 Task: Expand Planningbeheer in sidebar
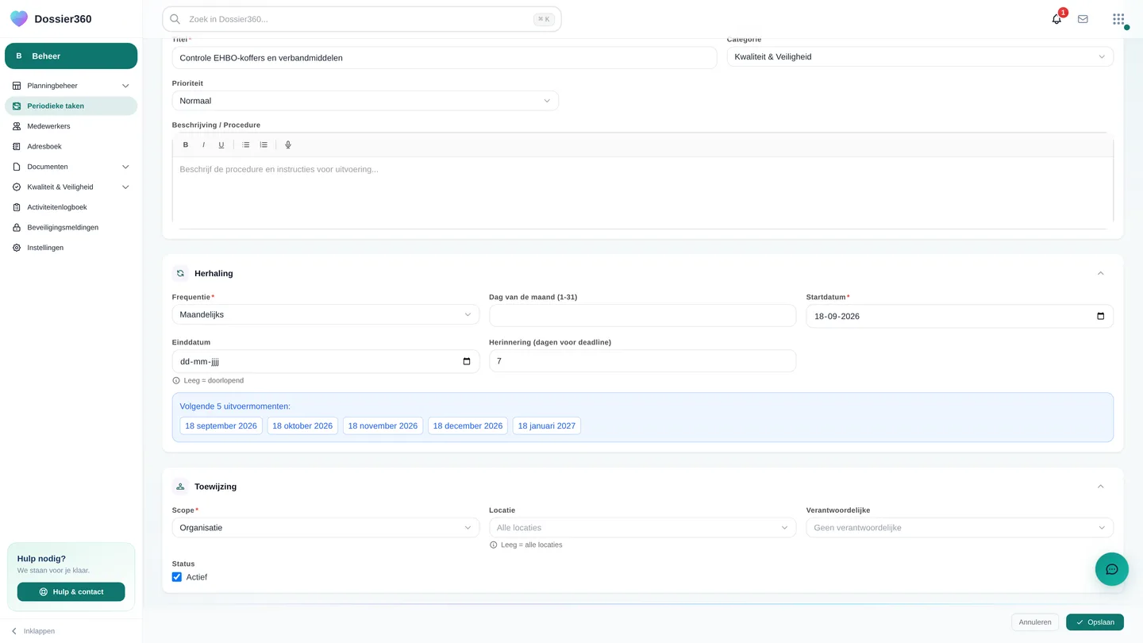(x=71, y=86)
